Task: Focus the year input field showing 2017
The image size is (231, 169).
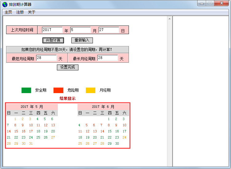Action: coord(52,30)
